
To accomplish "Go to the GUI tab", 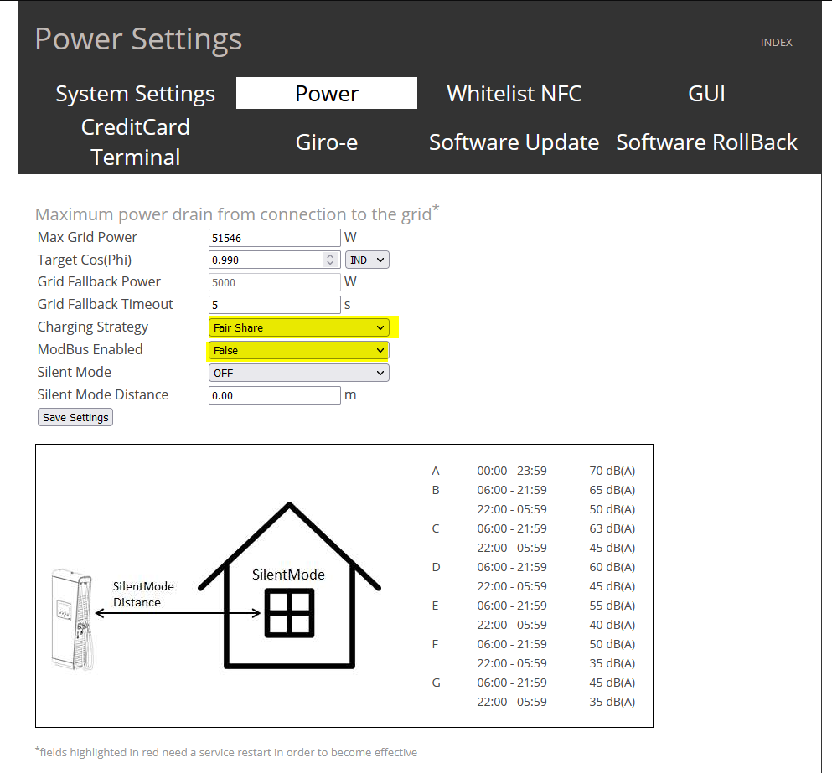I will [x=706, y=94].
